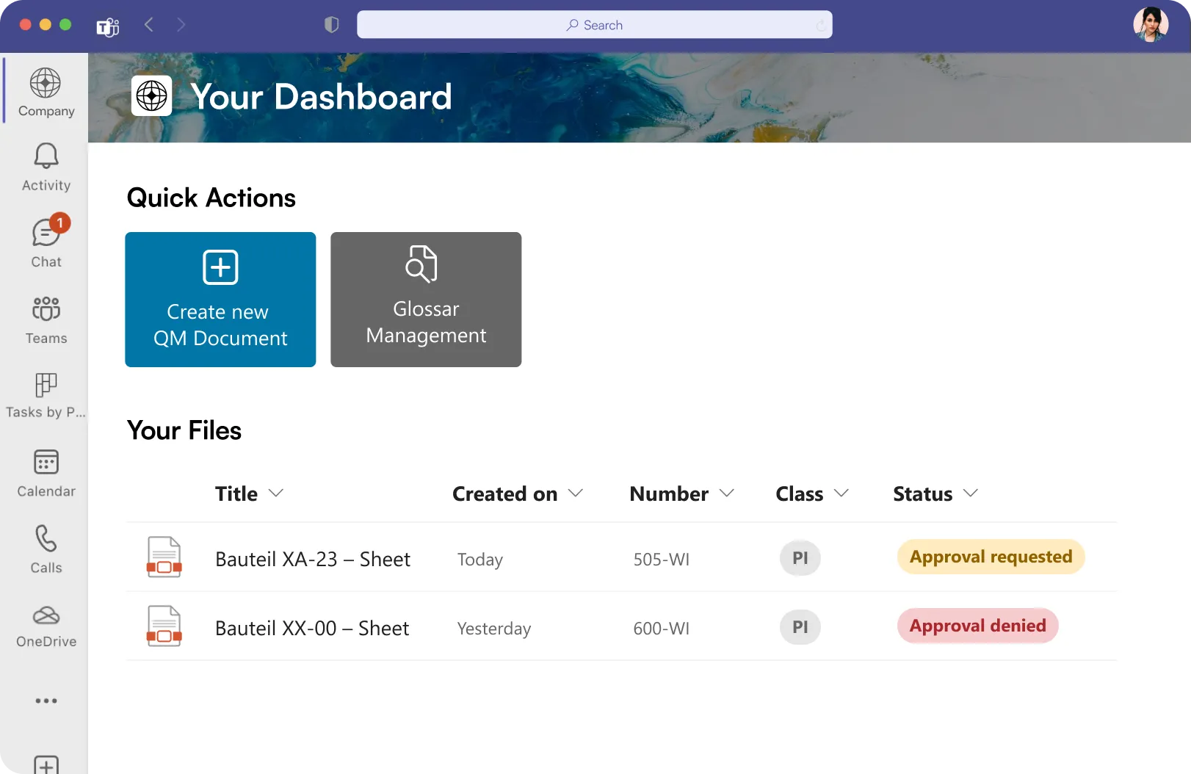Click the back navigation arrow
Image resolution: width=1191 pixels, height=774 pixels.
[x=148, y=24]
